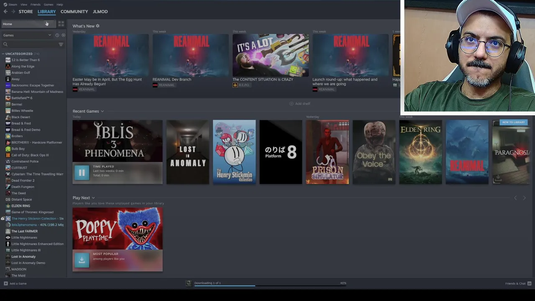Pause Iblis 3 Phenomena download button

82,172
